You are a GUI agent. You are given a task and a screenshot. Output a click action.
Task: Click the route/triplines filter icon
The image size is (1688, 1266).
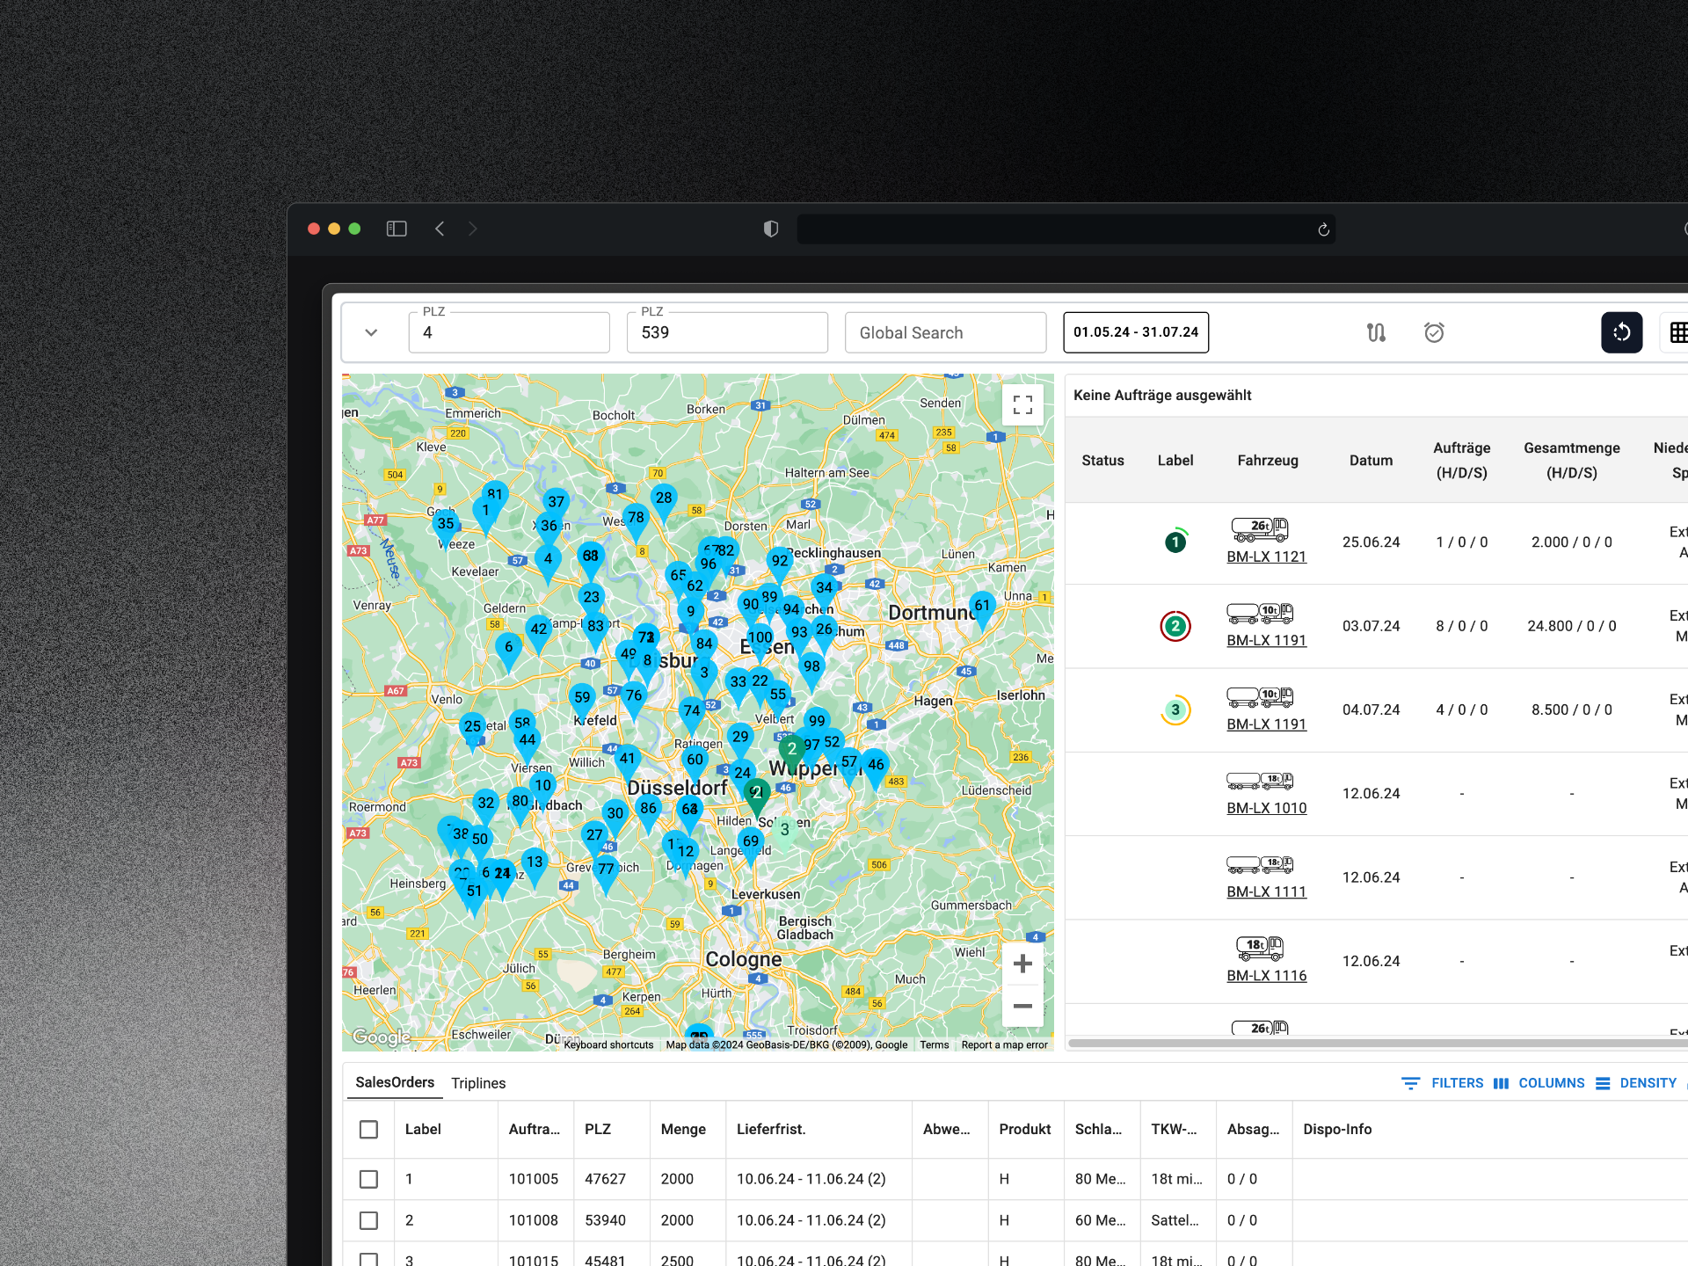pos(1376,332)
